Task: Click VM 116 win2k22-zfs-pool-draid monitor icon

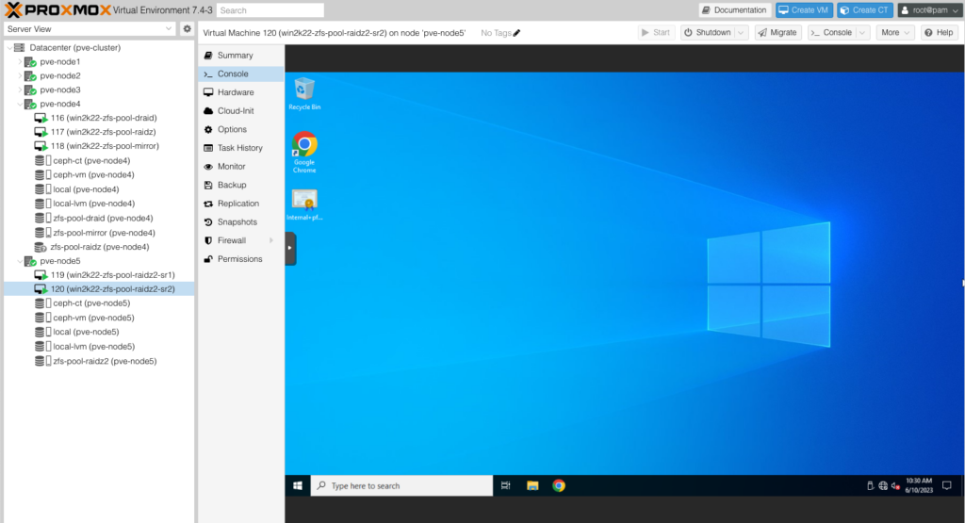Action: click(41, 118)
